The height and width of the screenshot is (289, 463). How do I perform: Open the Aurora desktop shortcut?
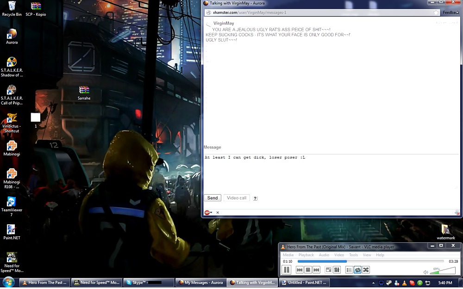[12, 37]
